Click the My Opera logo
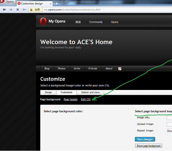 (x=53, y=21)
